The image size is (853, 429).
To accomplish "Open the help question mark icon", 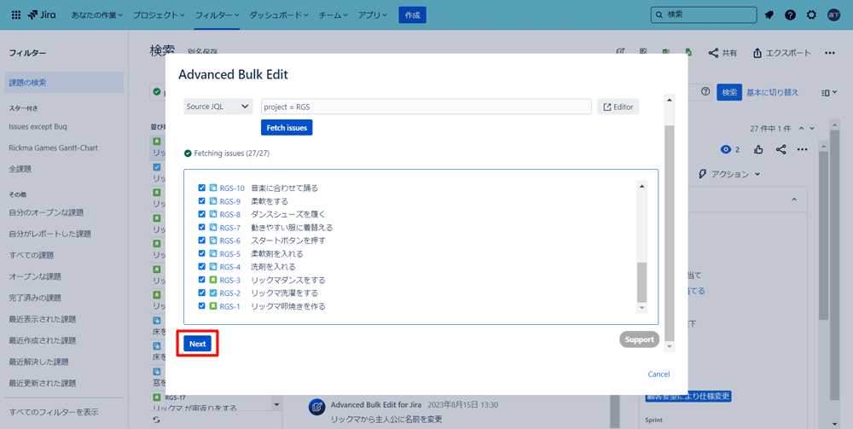I will (x=790, y=14).
